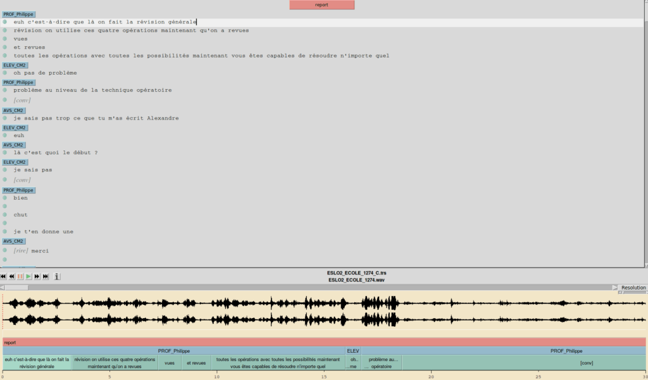Click the sync bullet next to 'chut'
Image resolution: width=648 pixels, height=380 pixels.
point(5,215)
